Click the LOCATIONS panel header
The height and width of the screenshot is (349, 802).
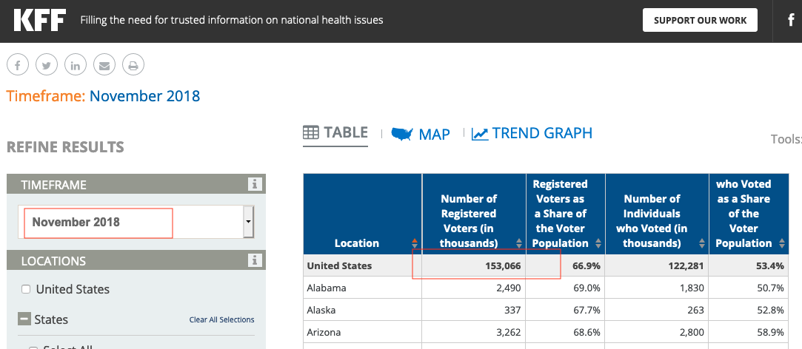point(136,260)
